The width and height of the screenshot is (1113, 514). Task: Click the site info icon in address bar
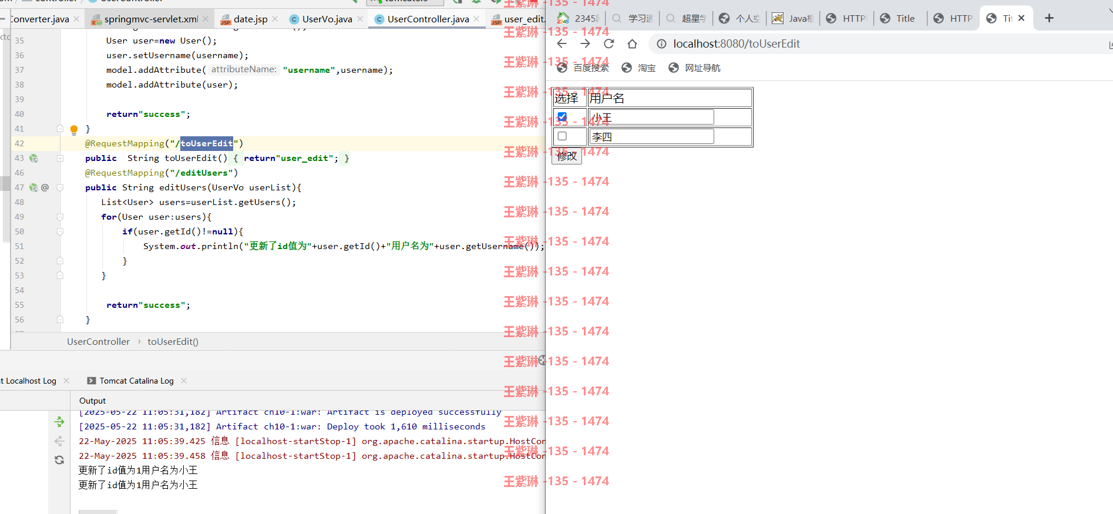click(661, 44)
